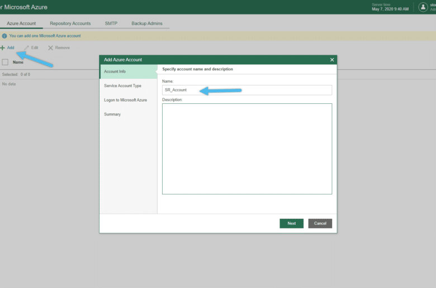
Task: Close the Add Azure Account dialog
Action: [331, 60]
